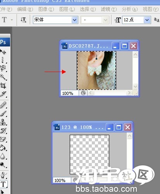Click the 100% zoom field in DSC02787 window

70,93
